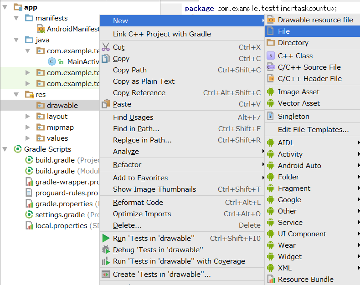
Task: Click the Drawable resource file icon
Action: coord(271,20)
